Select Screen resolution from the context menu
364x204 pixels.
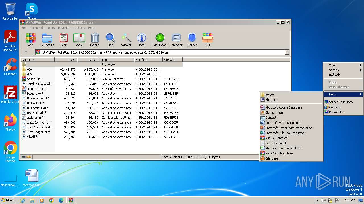tap(343, 102)
